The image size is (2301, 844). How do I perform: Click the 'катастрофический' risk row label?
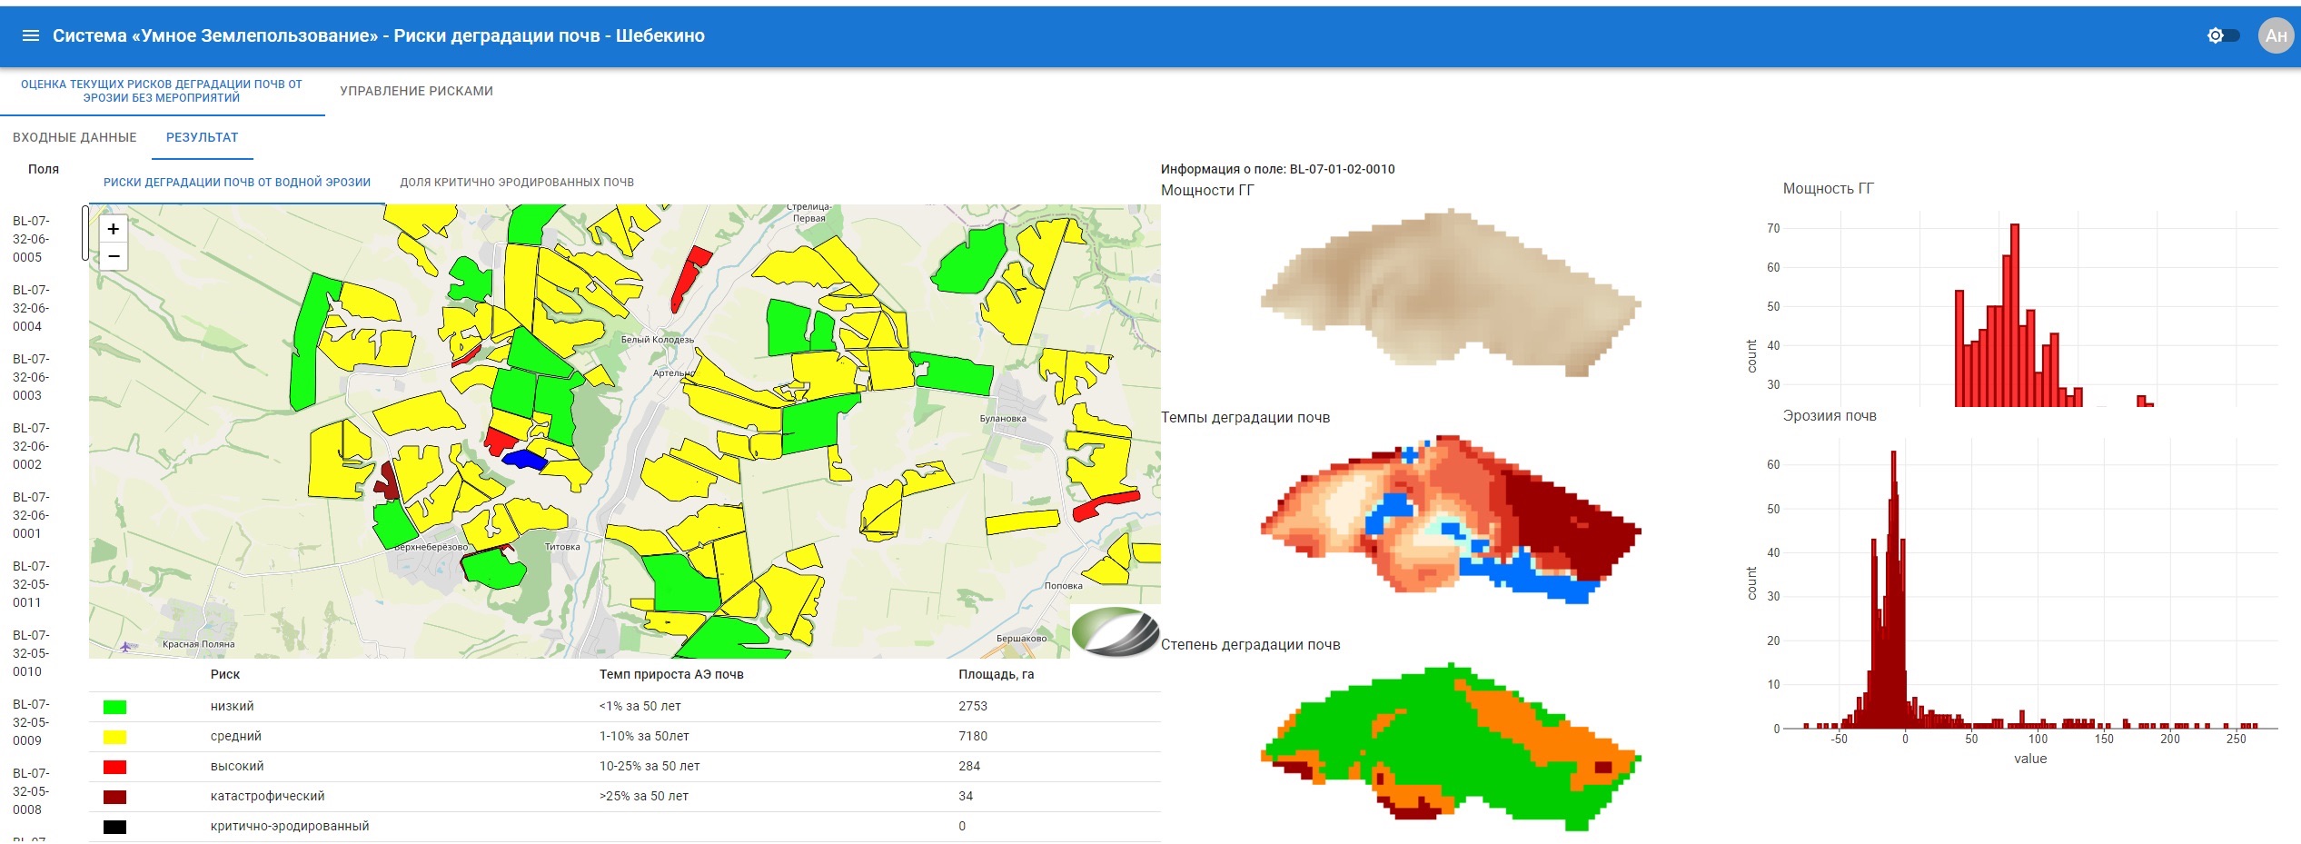click(x=267, y=796)
